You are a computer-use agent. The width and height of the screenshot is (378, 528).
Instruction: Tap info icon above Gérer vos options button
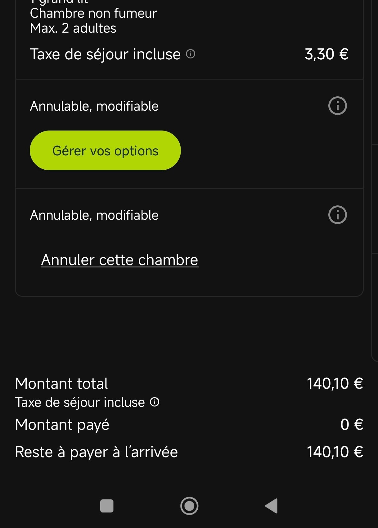(337, 106)
